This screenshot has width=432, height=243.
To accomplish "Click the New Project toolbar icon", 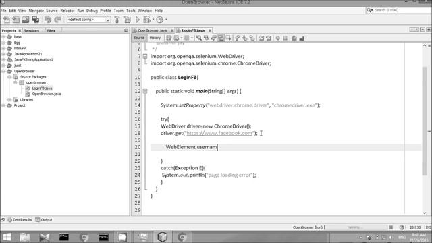I will (x=16, y=20).
